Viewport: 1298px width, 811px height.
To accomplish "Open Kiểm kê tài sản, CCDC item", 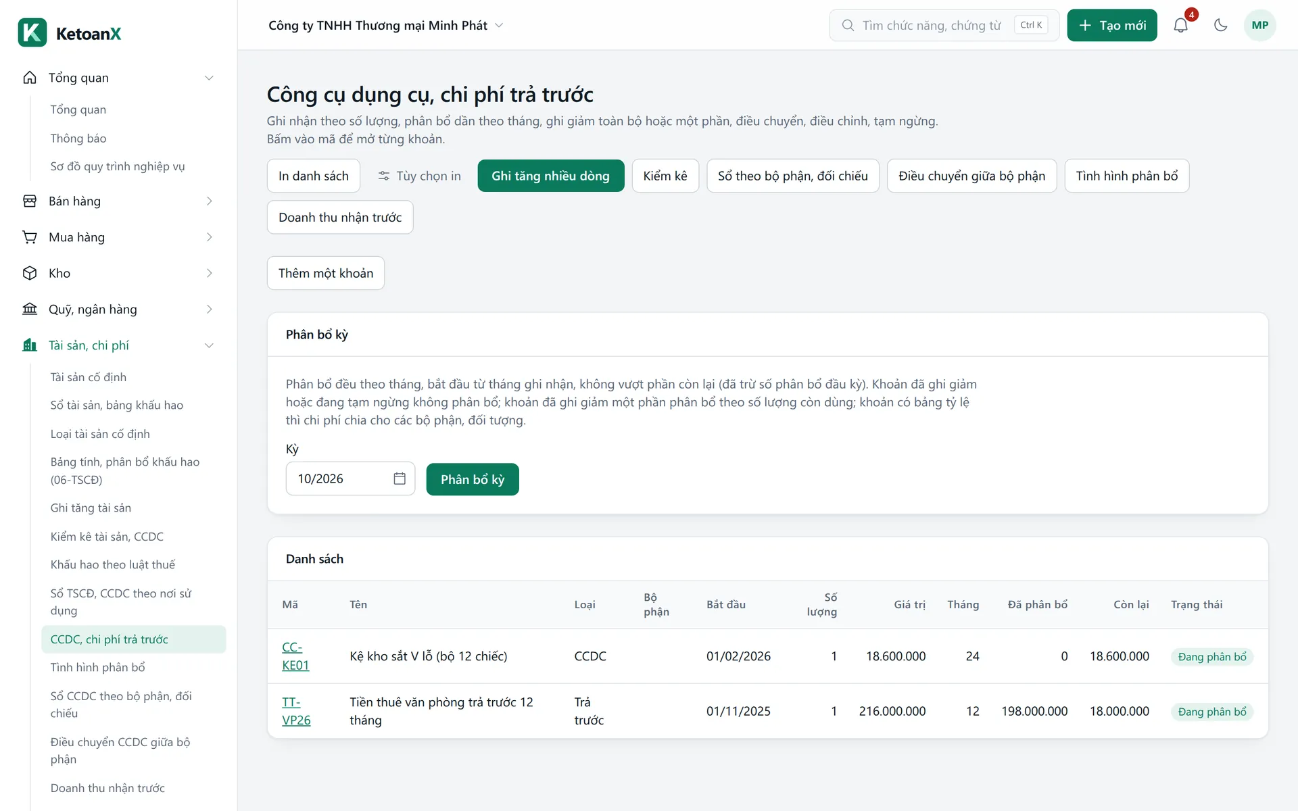I will 107,537.
